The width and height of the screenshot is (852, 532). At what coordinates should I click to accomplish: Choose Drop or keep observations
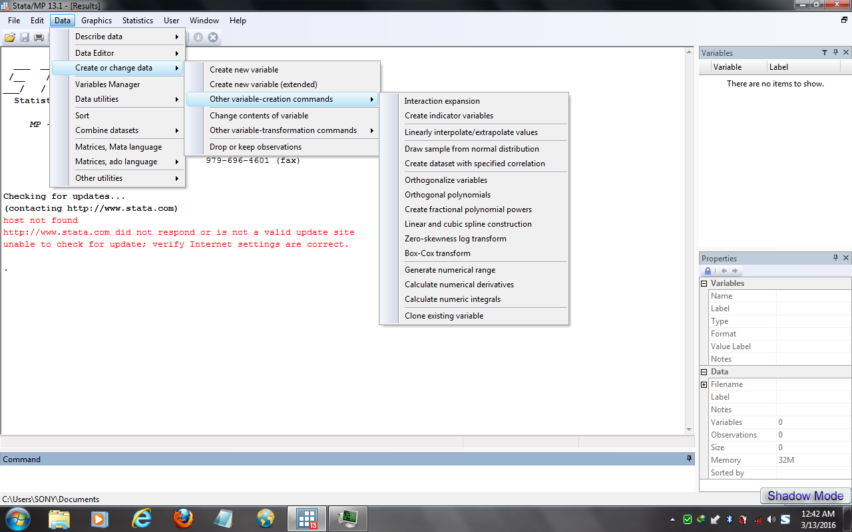point(282,147)
